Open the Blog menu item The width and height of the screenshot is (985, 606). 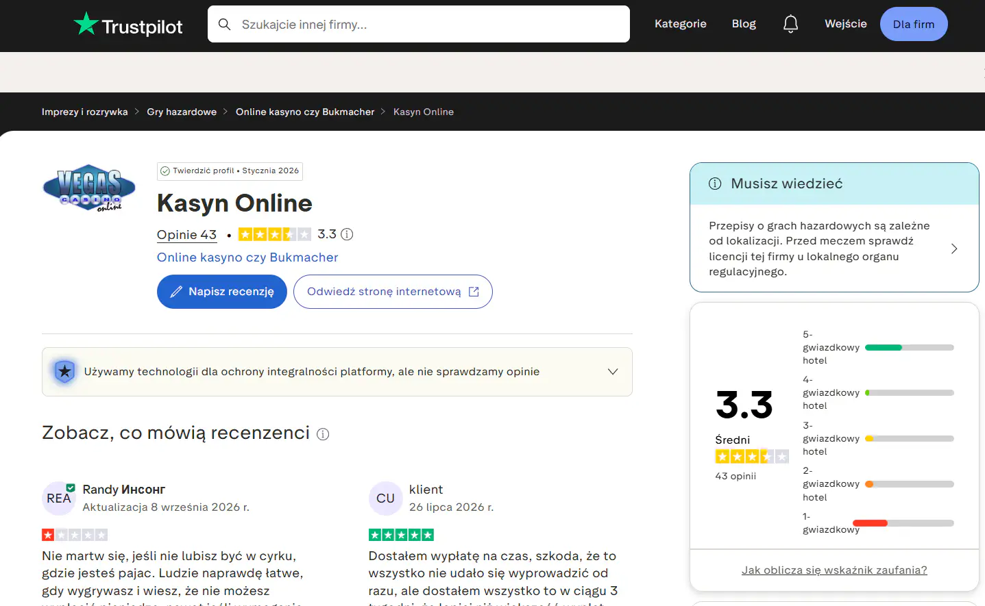[744, 24]
